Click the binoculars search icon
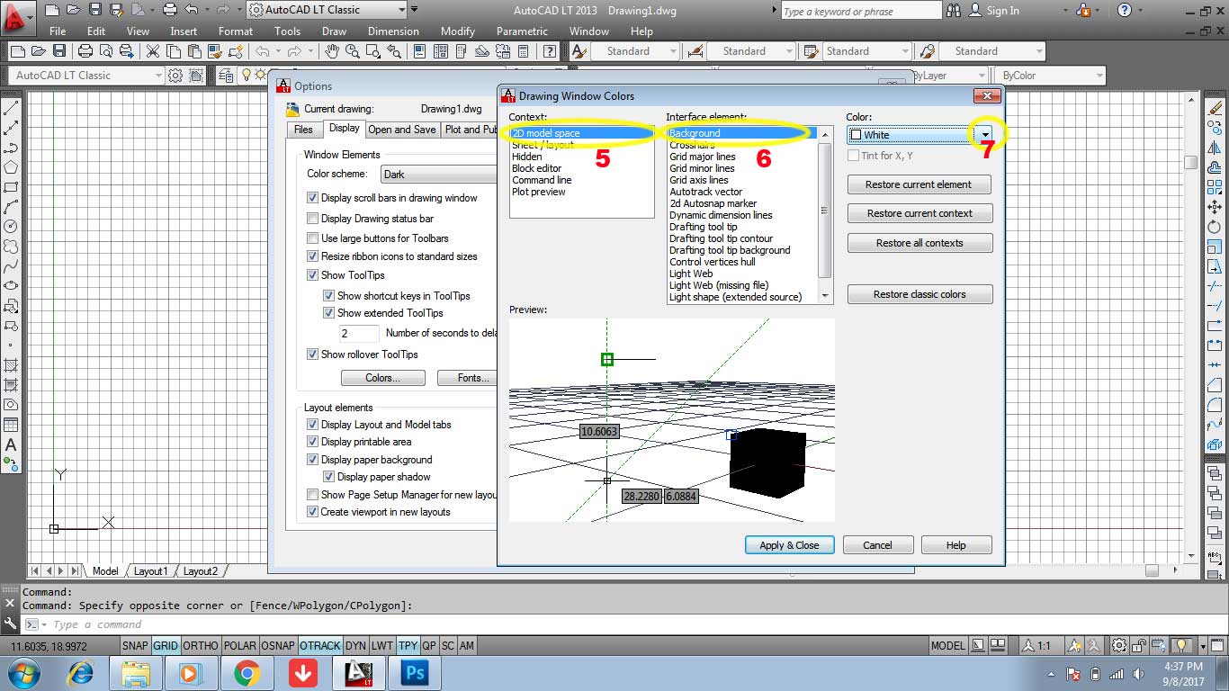1229x691 pixels. point(953,11)
